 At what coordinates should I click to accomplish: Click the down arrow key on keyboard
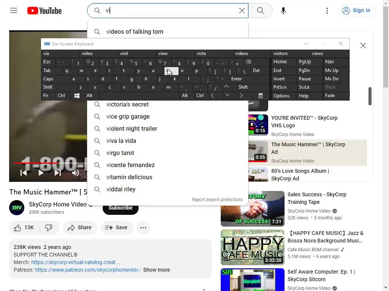[x=228, y=95]
